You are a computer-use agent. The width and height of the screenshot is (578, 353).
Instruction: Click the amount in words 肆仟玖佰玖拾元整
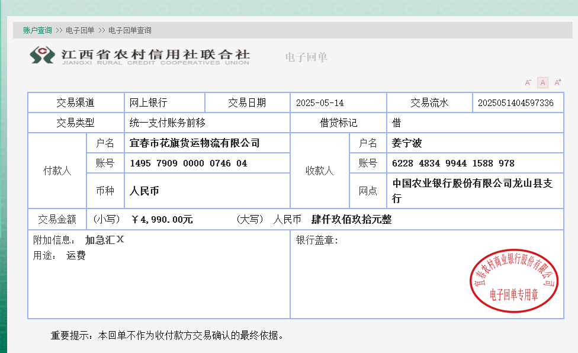click(351, 219)
